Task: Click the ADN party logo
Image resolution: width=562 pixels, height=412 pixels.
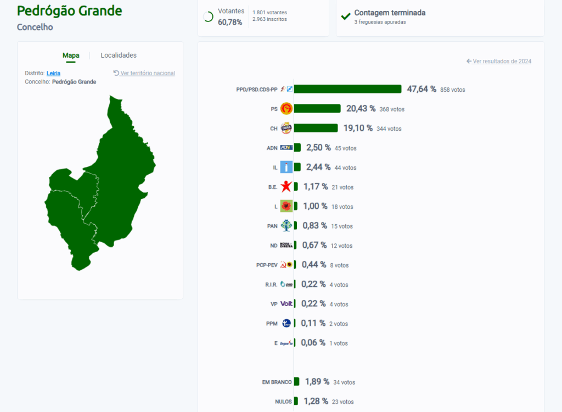Action: pos(286,148)
